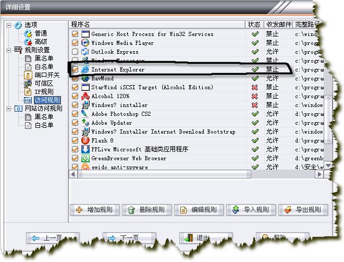The width and height of the screenshot is (344, 262).
Task: Click the 导出规则 button
Action: (303, 210)
